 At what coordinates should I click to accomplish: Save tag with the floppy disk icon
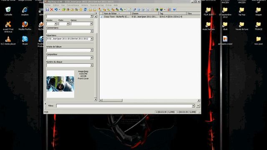point(47,10)
